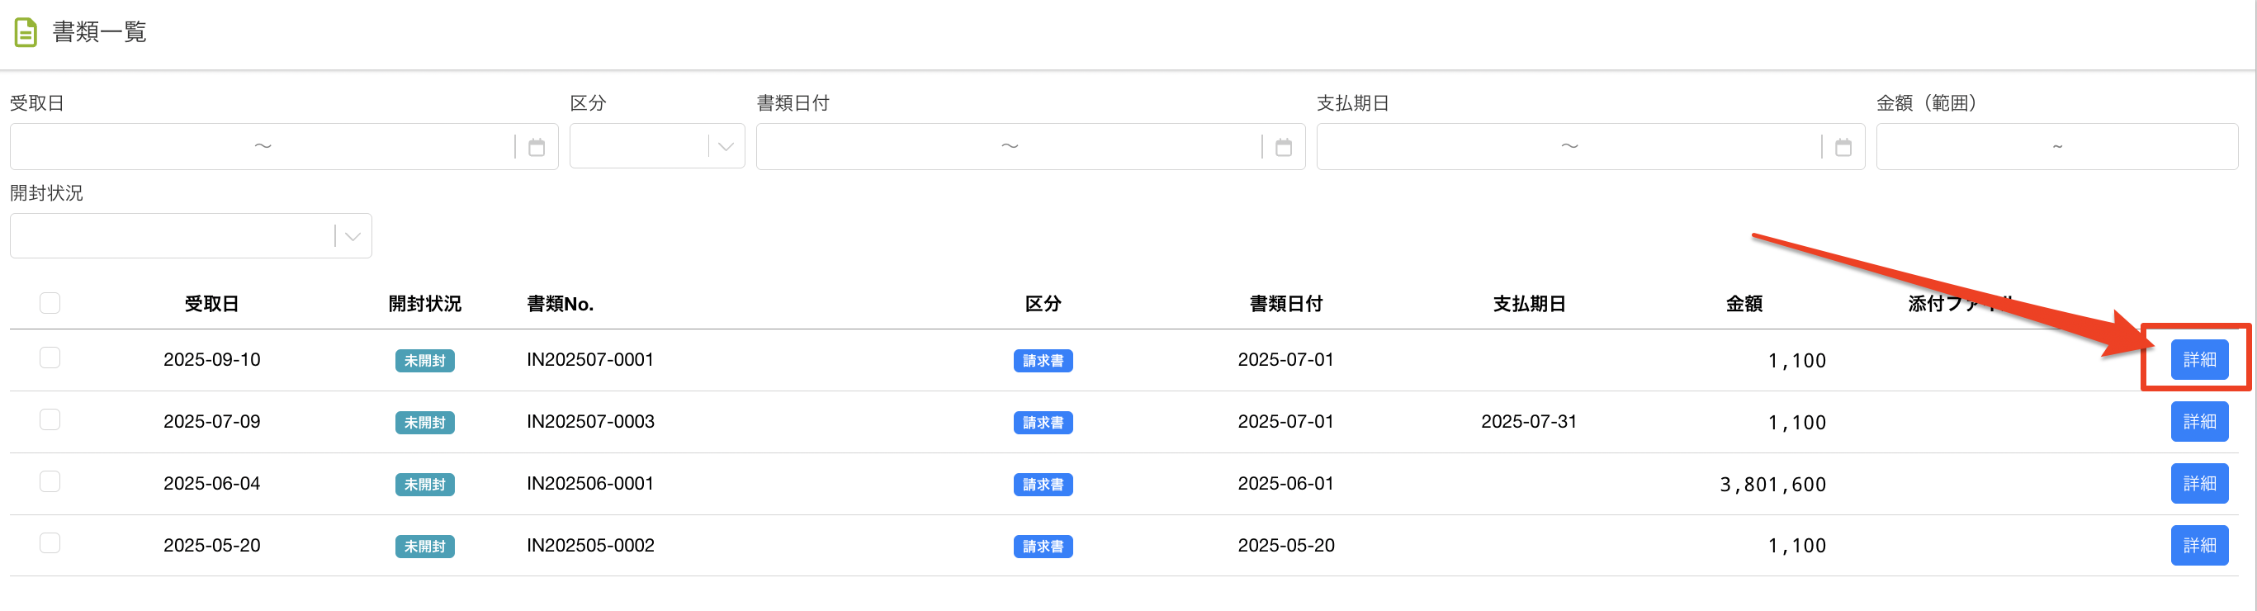Click the amount 3,801,600
This screenshot has height=611, width=2257.
tap(1772, 485)
